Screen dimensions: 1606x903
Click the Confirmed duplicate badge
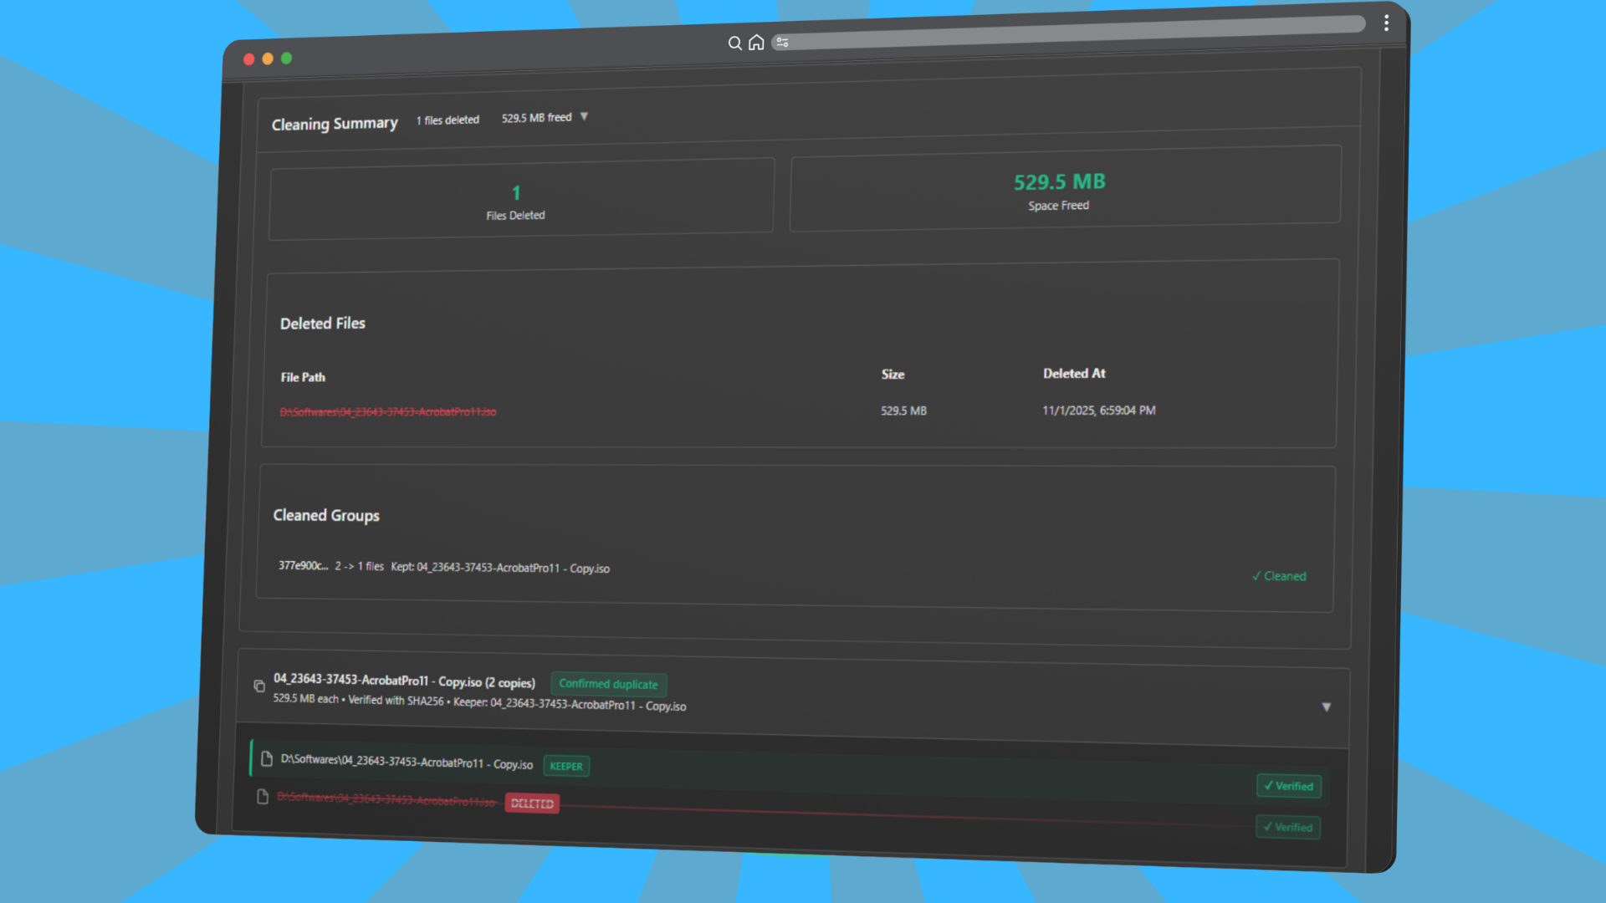(x=608, y=684)
